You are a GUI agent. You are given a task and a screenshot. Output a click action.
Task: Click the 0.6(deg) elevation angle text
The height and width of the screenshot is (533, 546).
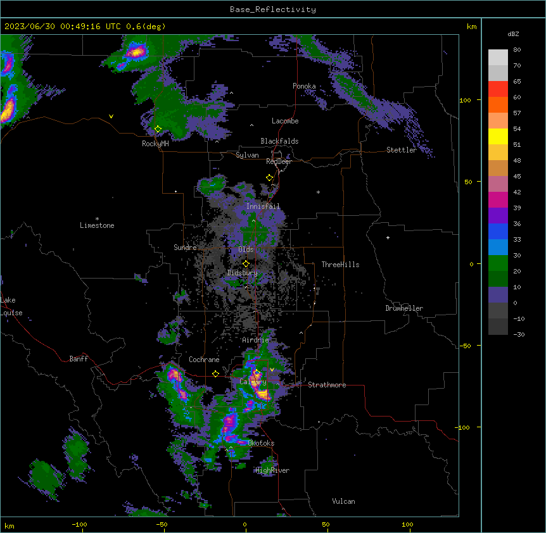tap(146, 27)
